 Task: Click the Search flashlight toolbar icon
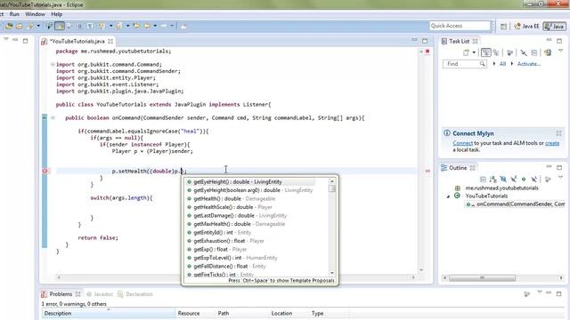tap(29, 26)
